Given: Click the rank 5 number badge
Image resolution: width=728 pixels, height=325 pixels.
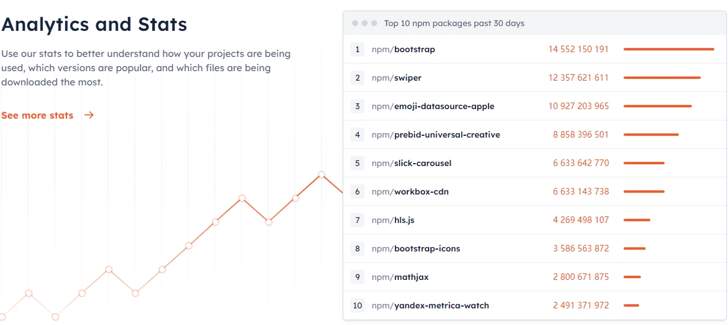Looking at the screenshot, I should click(x=357, y=163).
